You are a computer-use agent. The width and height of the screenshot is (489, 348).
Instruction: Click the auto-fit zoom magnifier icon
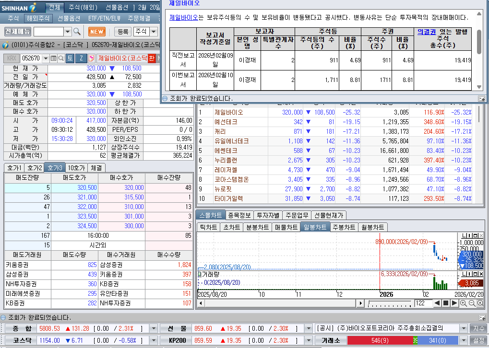tap(480, 303)
